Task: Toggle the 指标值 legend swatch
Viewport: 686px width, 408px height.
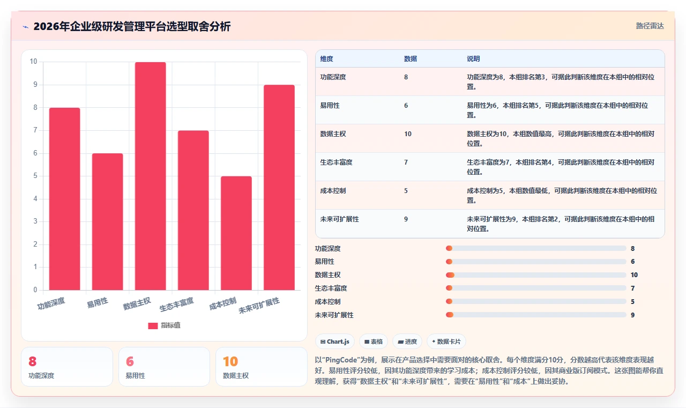Action: pyautogui.click(x=153, y=325)
